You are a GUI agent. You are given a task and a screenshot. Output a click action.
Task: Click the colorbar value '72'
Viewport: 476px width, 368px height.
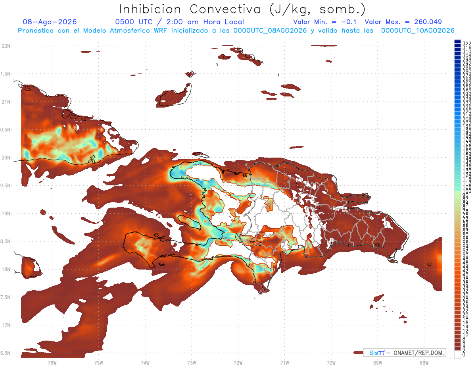pos(466,219)
